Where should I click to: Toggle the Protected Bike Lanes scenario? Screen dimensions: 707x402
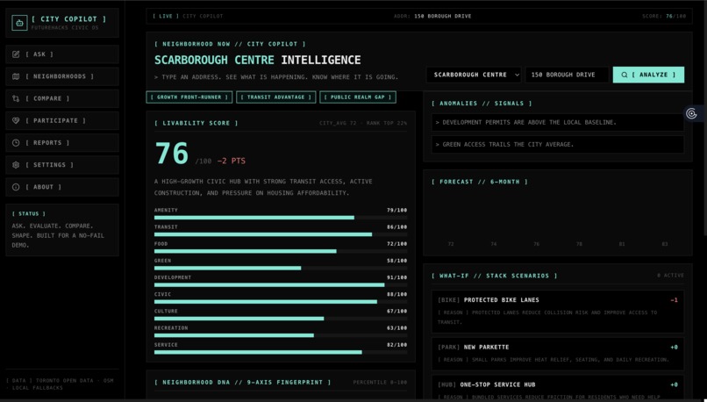[x=558, y=311]
